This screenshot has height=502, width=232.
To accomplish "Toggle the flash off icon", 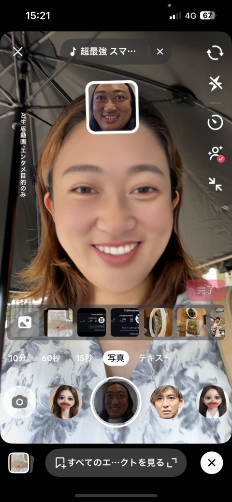I will pos(215,84).
